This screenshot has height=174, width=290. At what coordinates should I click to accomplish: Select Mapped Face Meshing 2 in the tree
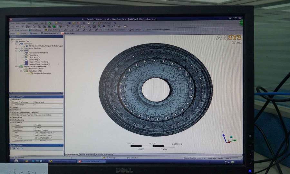[39, 64]
